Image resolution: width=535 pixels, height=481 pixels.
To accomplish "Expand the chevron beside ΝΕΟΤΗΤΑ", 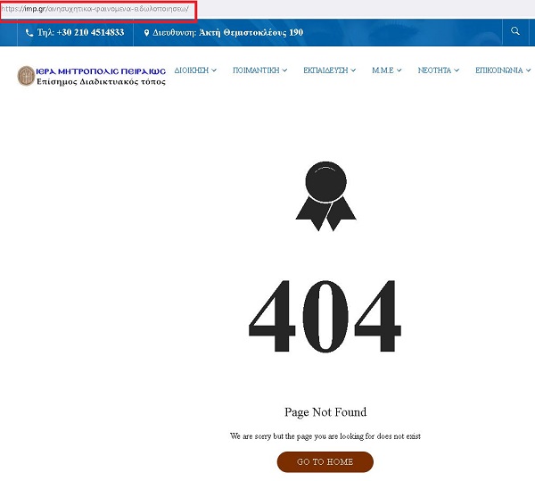I will pos(457,70).
